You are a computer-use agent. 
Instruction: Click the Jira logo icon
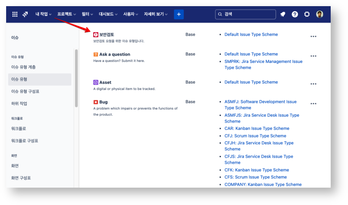click(25, 14)
